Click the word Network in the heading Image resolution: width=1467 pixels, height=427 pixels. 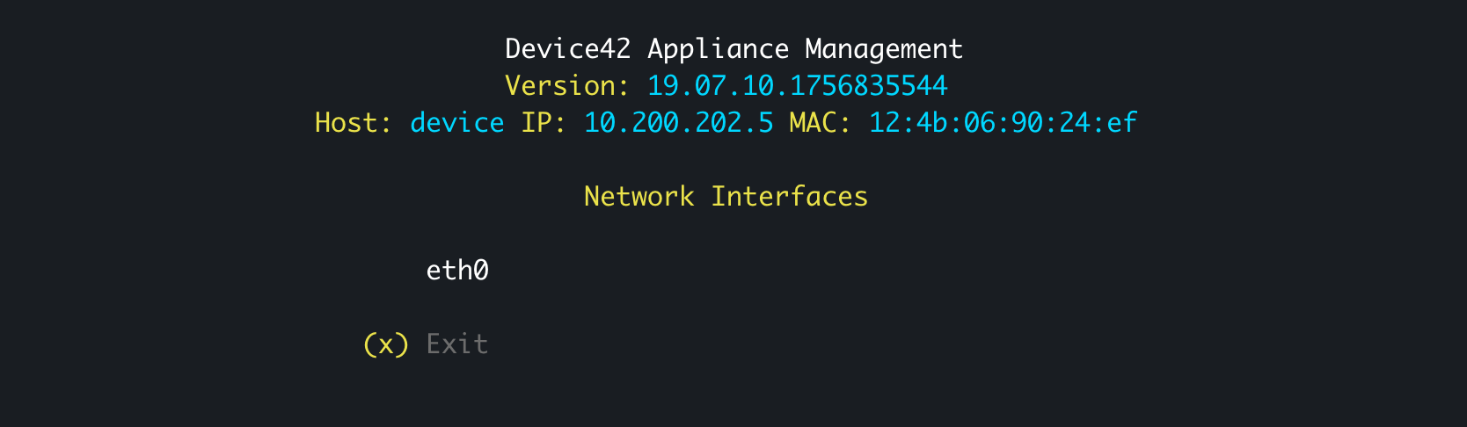pos(639,197)
